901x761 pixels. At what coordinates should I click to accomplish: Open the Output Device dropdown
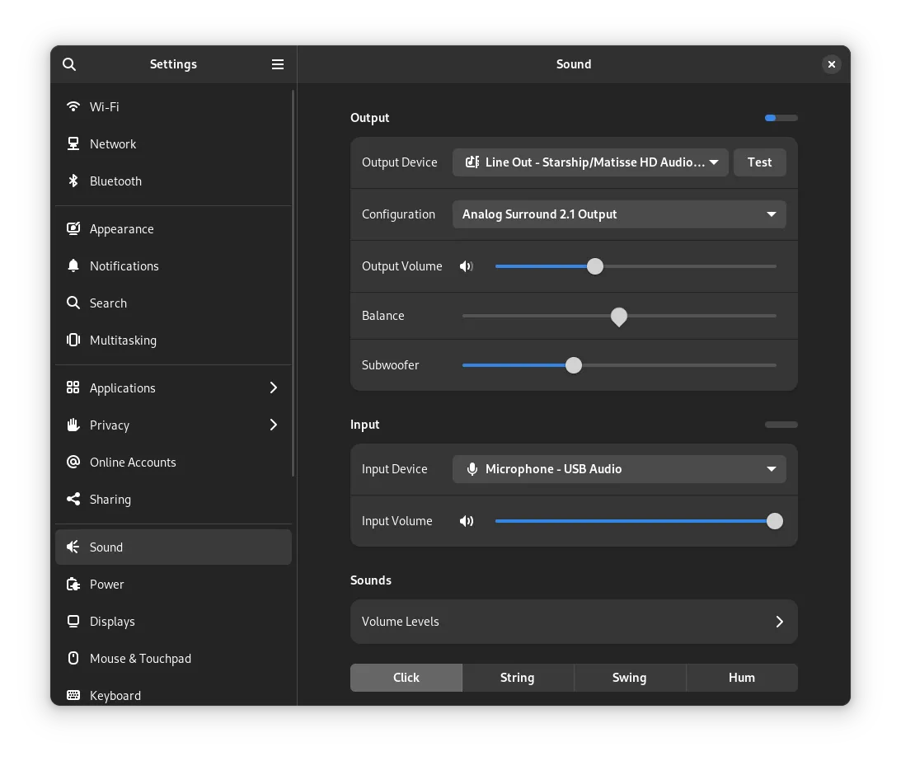pyautogui.click(x=589, y=162)
